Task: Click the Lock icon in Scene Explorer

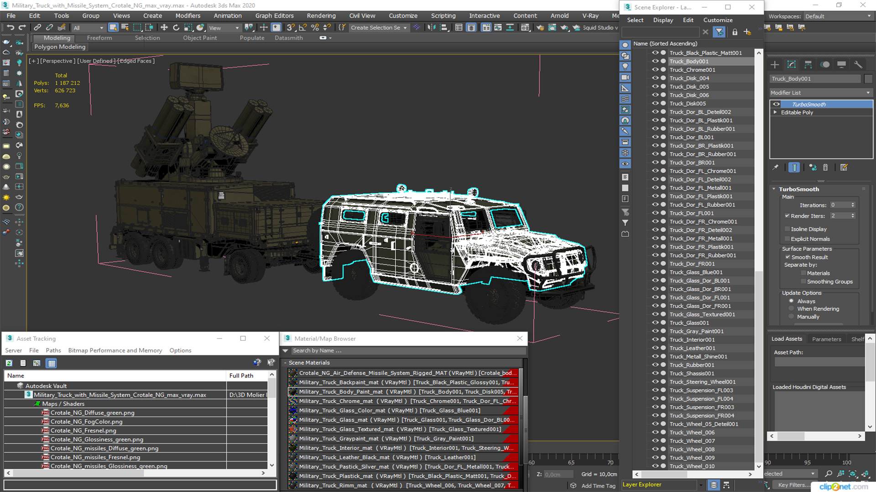Action: (735, 32)
